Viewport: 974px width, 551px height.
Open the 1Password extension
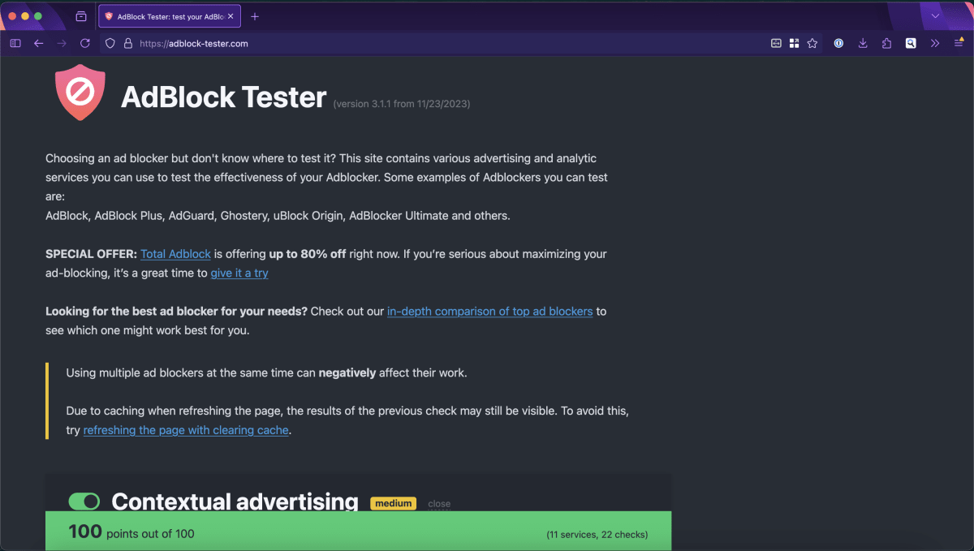click(839, 43)
